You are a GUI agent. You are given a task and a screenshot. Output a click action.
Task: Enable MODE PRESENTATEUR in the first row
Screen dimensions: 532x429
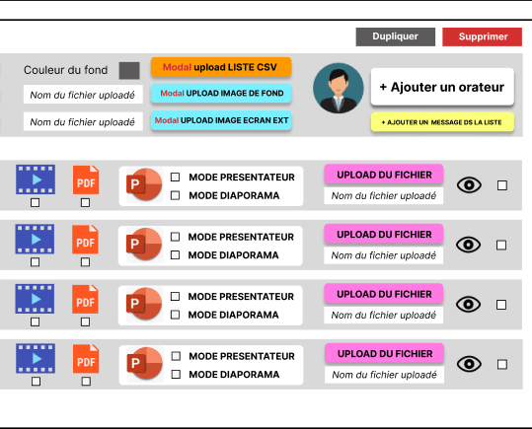(175, 178)
